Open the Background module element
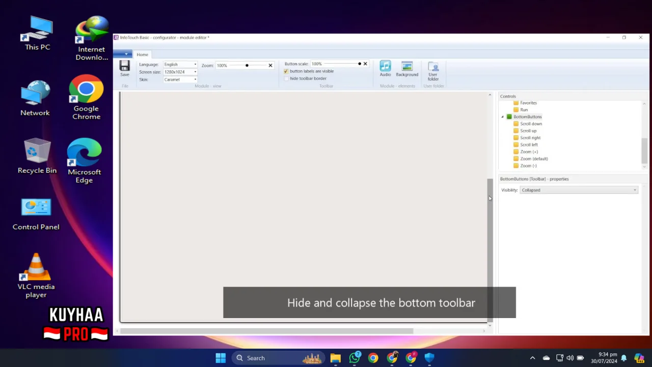The width and height of the screenshot is (652, 367). (407, 69)
